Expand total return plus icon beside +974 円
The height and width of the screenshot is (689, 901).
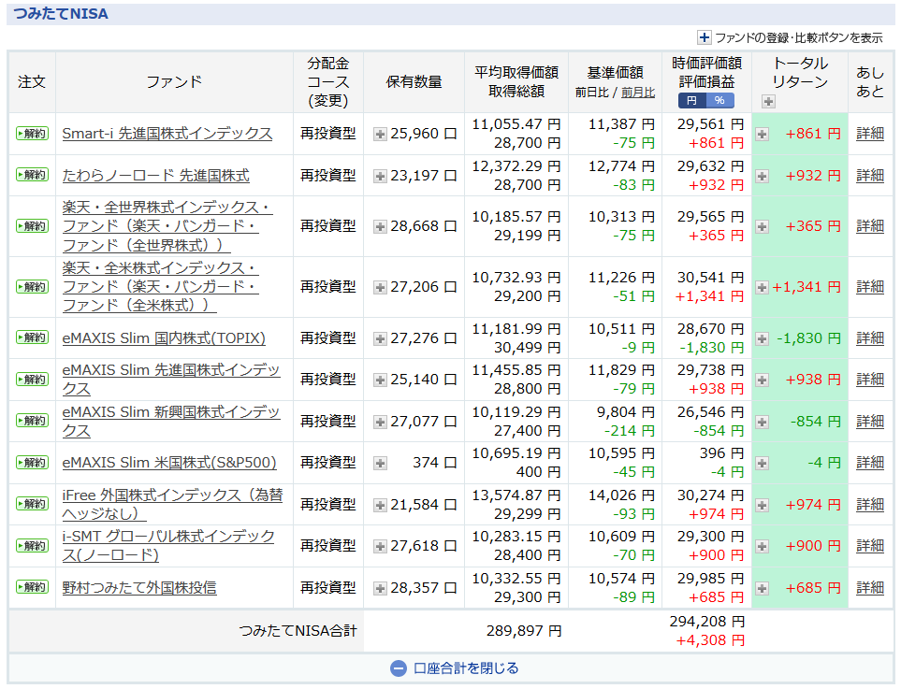point(762,505)
